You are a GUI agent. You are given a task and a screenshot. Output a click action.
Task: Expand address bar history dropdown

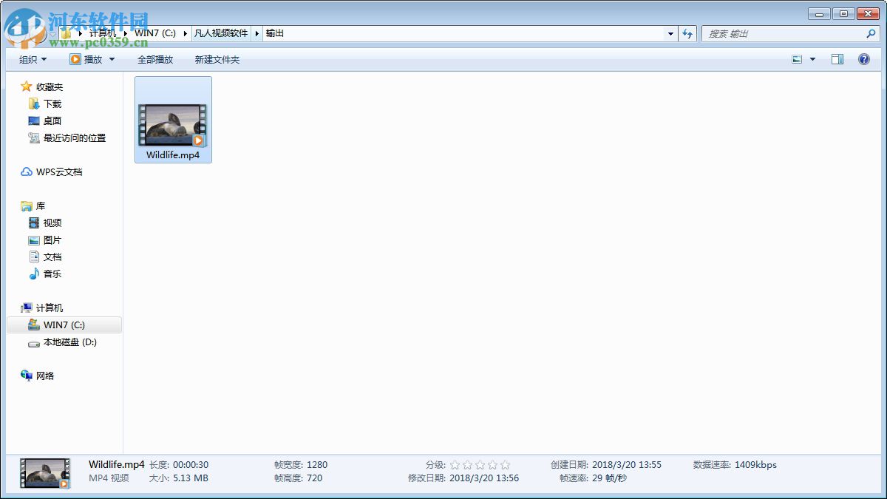[x=671, y=34]
